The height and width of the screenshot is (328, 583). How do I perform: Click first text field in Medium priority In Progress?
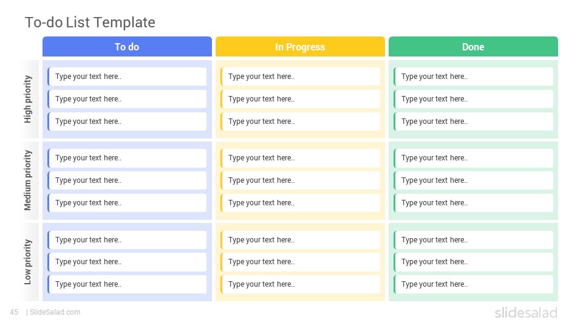pos(301,158)
